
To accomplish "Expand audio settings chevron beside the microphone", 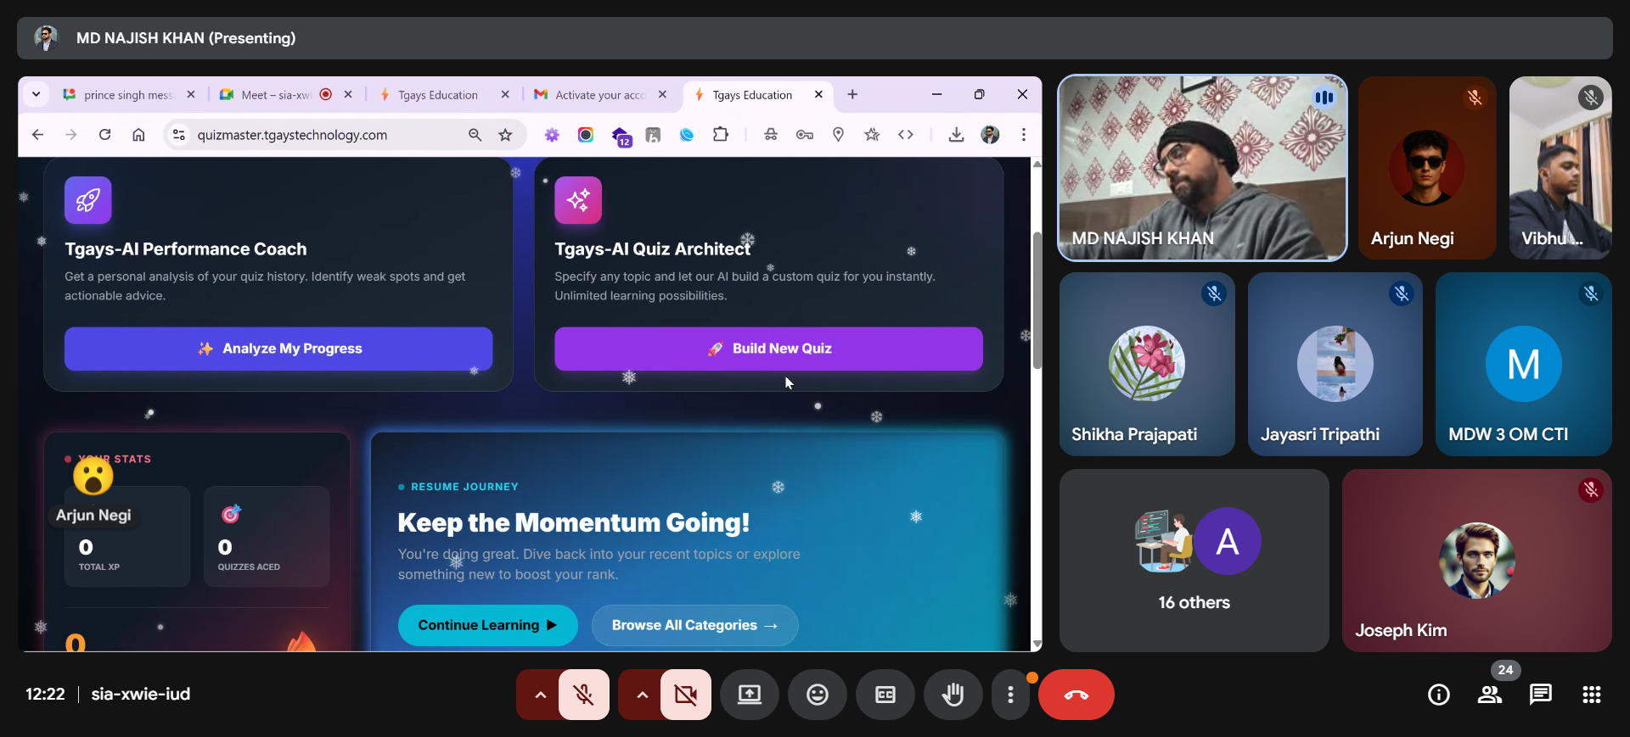I will pos(540,695).
